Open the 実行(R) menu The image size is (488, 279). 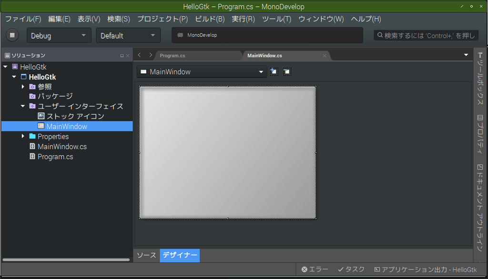point(243,19)
